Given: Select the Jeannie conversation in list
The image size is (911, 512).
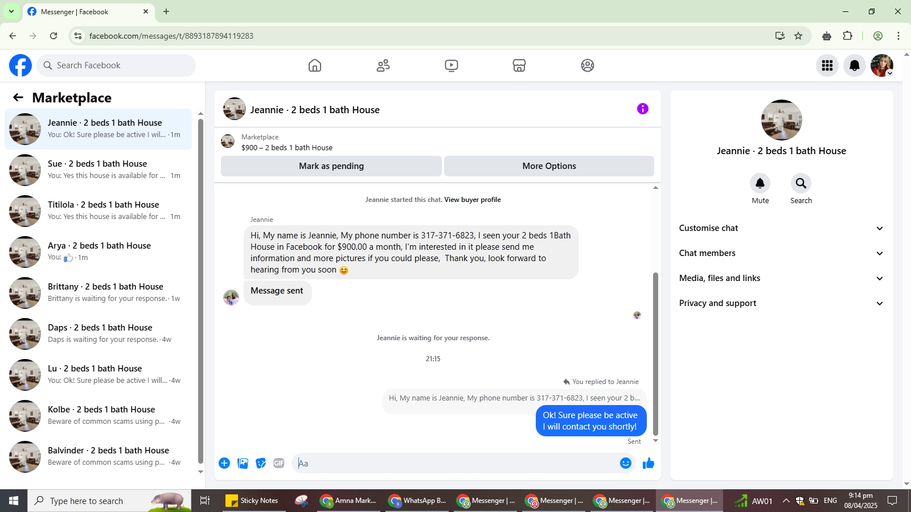Looking at the screenshot, I should tap(98, 129).
